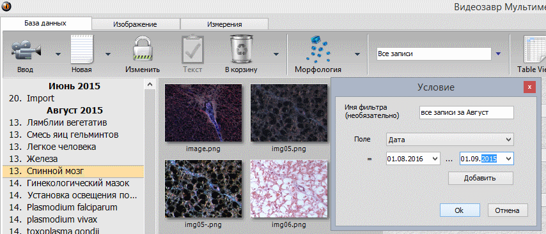The height and width of the screenshot is (234, 546).
Task: Click the Отмена button
Action: 508,210
